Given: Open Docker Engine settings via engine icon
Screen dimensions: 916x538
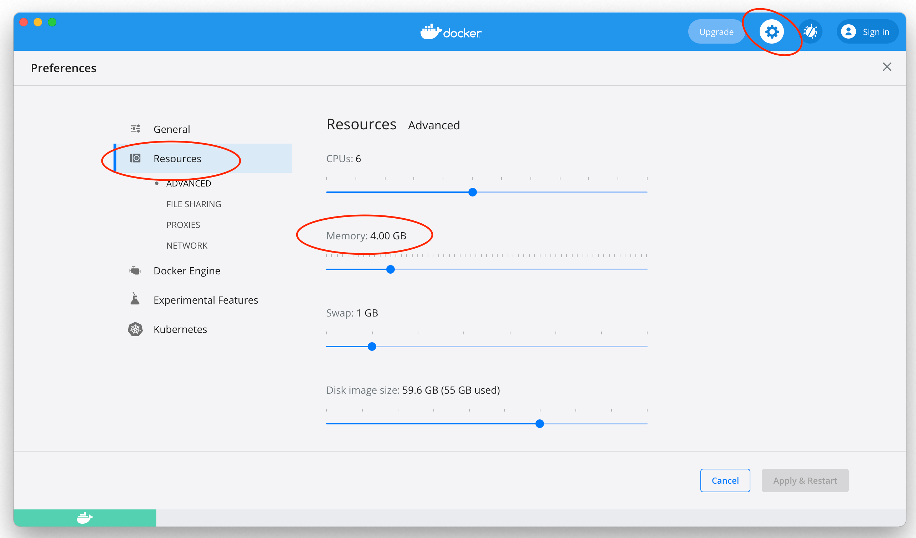Looking at the screenshot, I should coord(135,270).
